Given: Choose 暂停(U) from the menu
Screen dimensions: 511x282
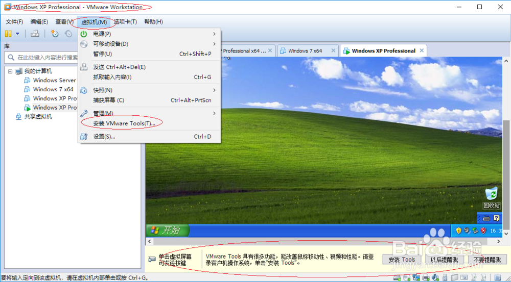Looking at the screenshot, I should tap(149, 54).
